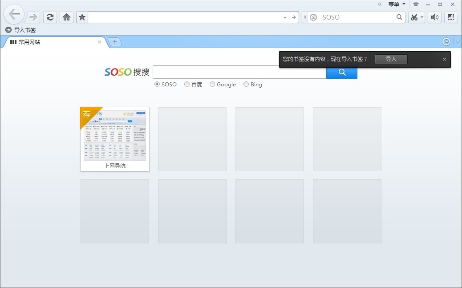Switch to the 常用网站 tab
This screenshot has width=462, height=288.
pyautogui.click(x=54, y=42)
